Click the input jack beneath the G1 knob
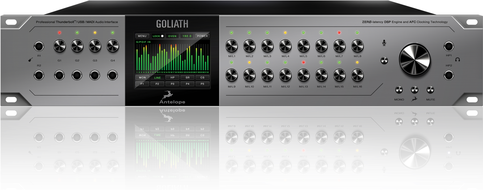Viewport: 483px width, 190px height. [x=59, y=75]
